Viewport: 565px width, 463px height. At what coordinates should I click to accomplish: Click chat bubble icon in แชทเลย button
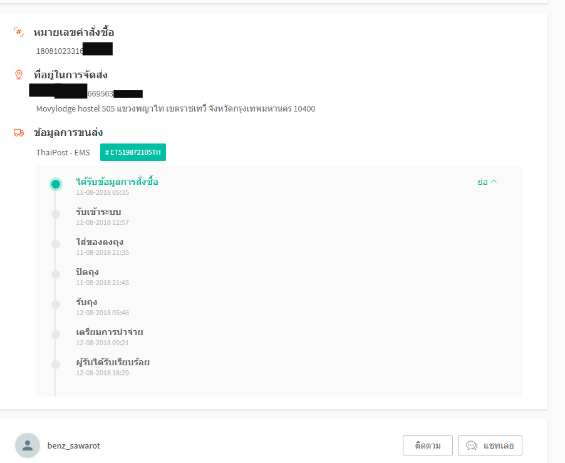point(471,445)
